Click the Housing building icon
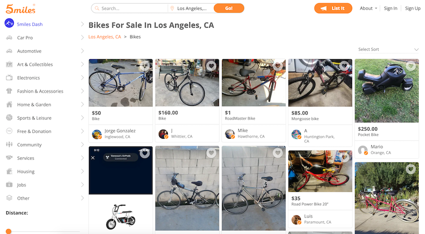The width and height of the screenshot is (425, 234). pos(9,172)
